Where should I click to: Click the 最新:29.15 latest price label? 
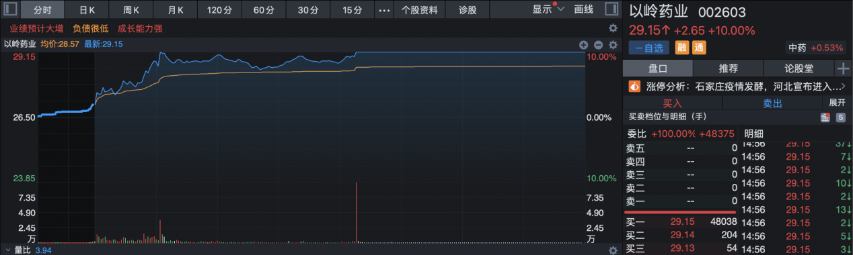(104, 44)
